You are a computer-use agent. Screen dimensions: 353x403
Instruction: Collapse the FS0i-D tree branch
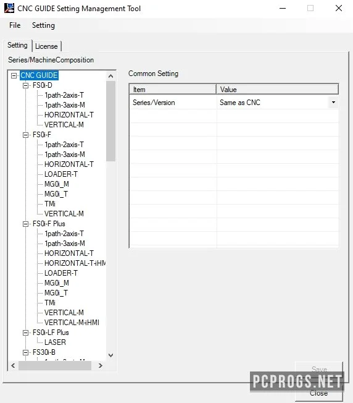26,85
